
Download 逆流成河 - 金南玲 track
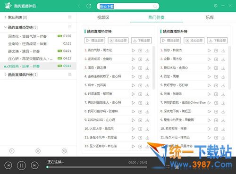click(x=147, y=59)
